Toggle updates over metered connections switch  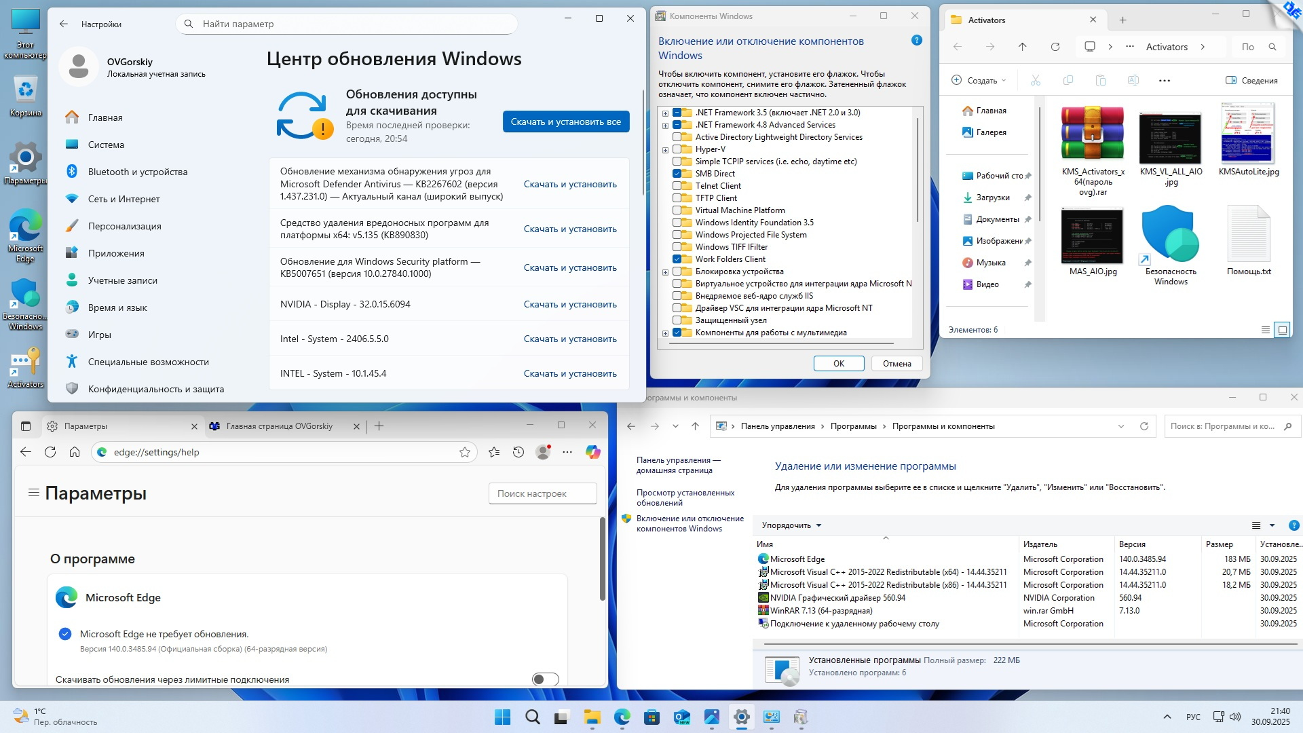545,679
